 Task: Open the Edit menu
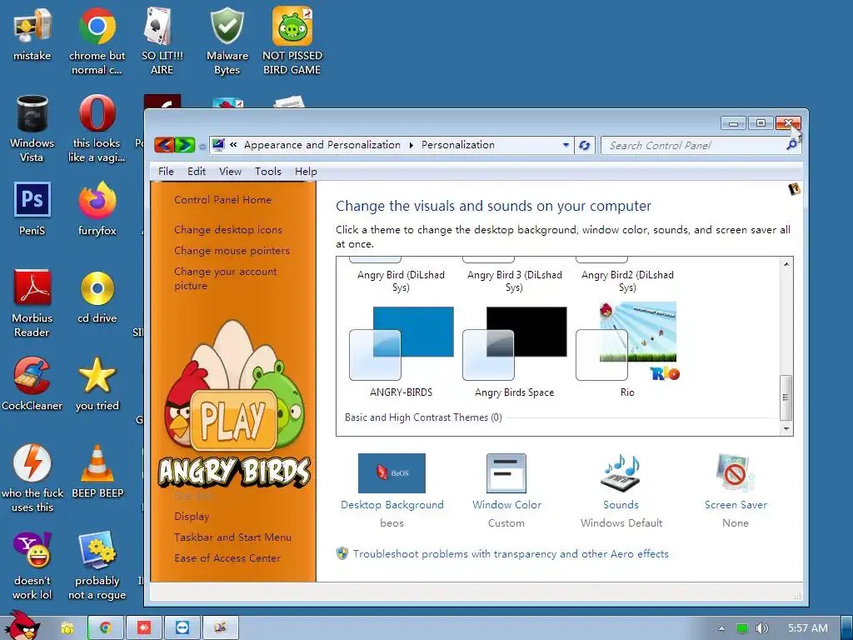197,172
